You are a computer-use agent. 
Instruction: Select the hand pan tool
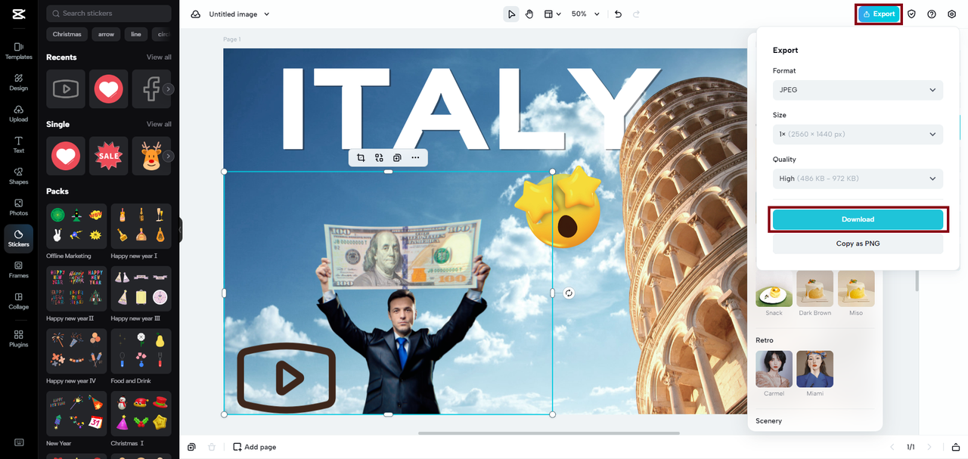point(529,14)
